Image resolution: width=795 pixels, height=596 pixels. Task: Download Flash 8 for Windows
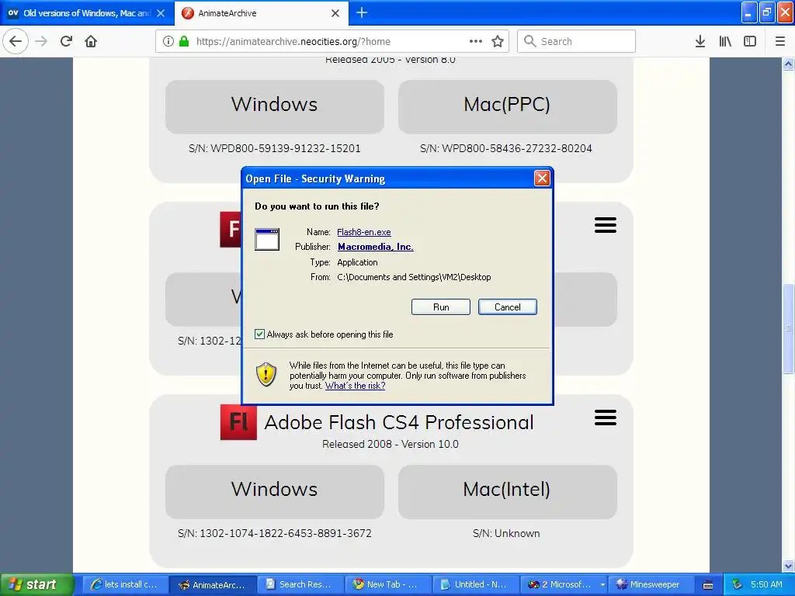(x=274, y=106)
